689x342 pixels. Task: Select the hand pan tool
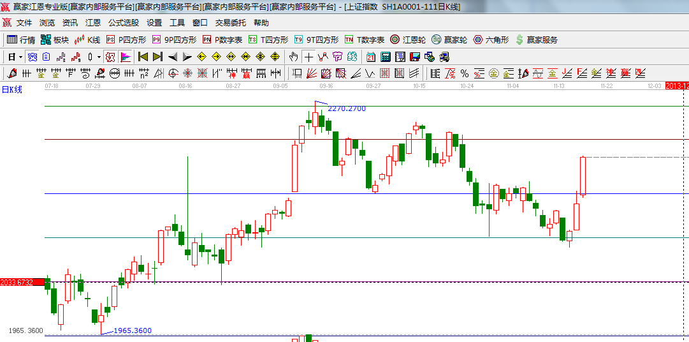pyautogui.click(x=294, y=57)
